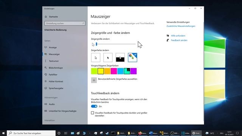
Task: Open Cortana circle icon in taskbar
Action: pyautogui.click(x=59, y=133)
